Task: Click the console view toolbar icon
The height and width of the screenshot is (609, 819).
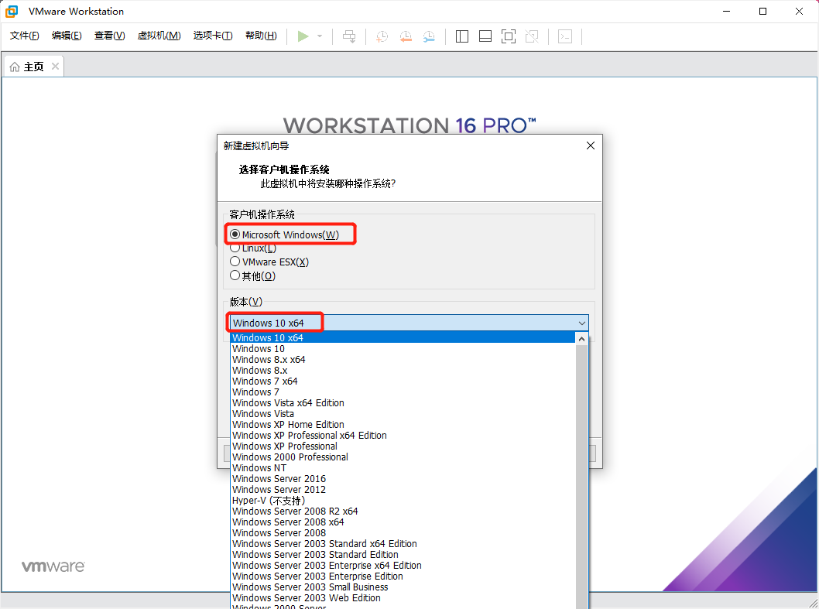Action: tap(565, 36)
